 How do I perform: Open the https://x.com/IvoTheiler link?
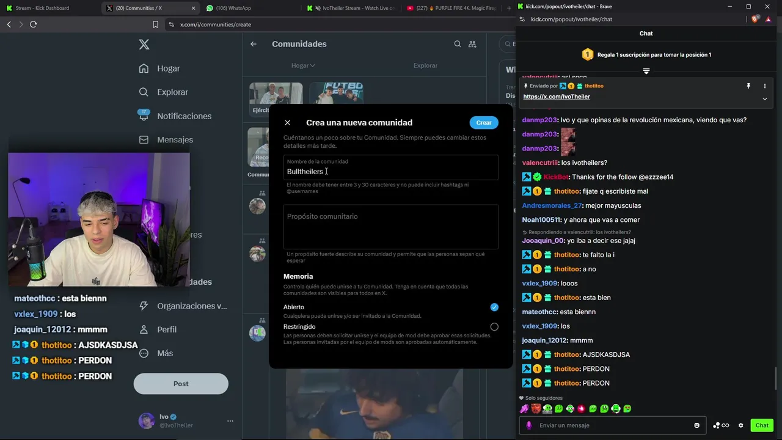pos(557,97)
